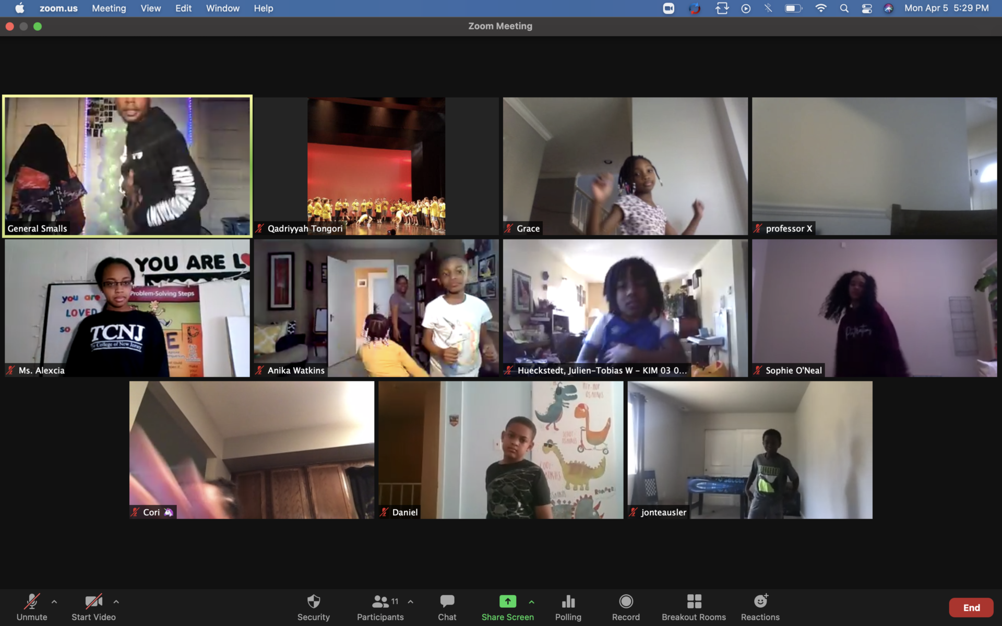Open the Reactions emoji picker

coord(760,607)
